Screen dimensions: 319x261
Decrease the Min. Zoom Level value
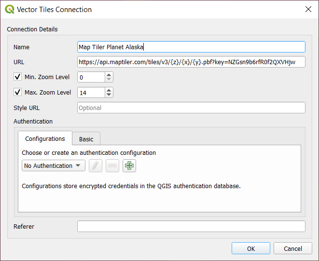(x=109, y=80)
